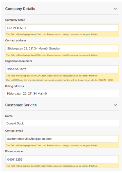Collapse the Company Details section chevron
Screen dimensions: 122x173
[x=115, y=9]
